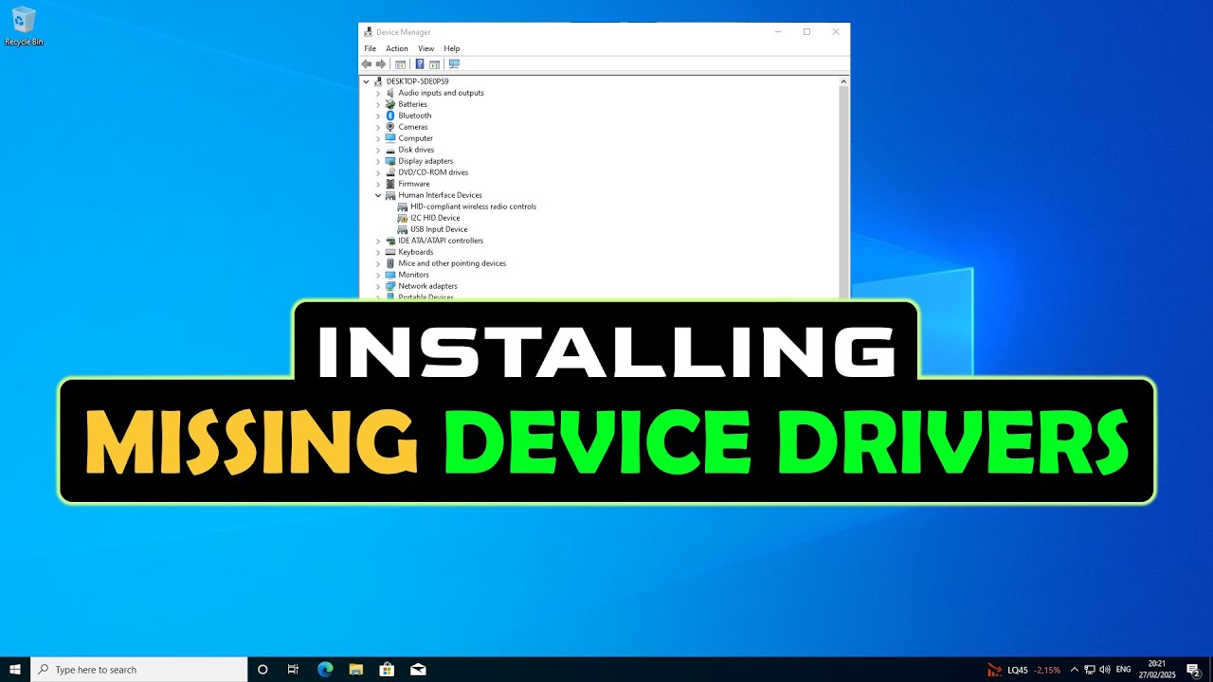Viewport: 1213px width, 682px height.
Task: Click the Type here to search box
Action: click(139, 670)
